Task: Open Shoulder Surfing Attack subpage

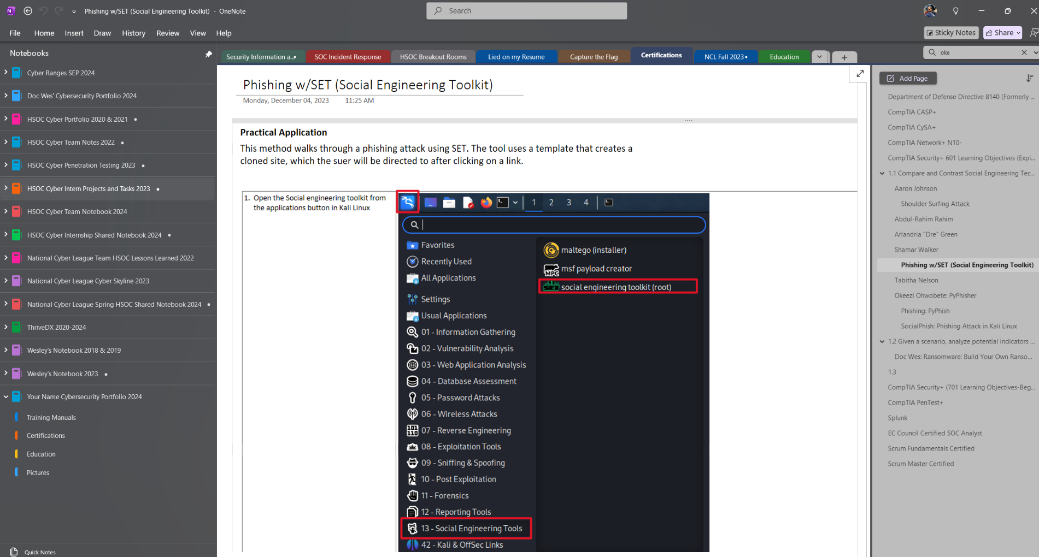Action: point(935,204)
